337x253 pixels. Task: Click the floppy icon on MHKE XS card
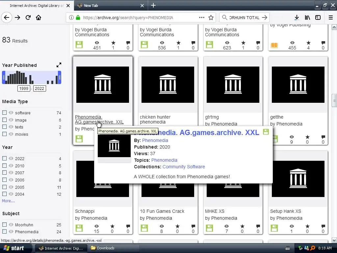(x=209, y=228)
